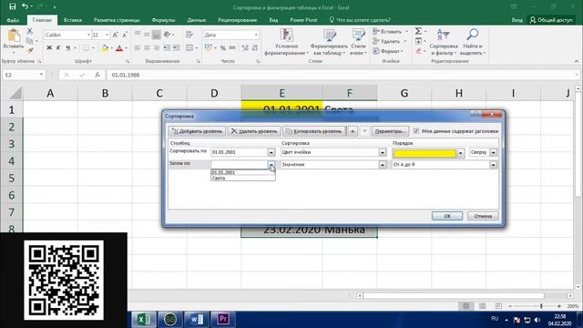Open the number format 'Дата' dropdown

click(256, 35)
